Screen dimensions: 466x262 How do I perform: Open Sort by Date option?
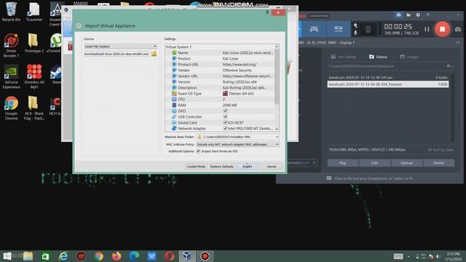(441, 150)
